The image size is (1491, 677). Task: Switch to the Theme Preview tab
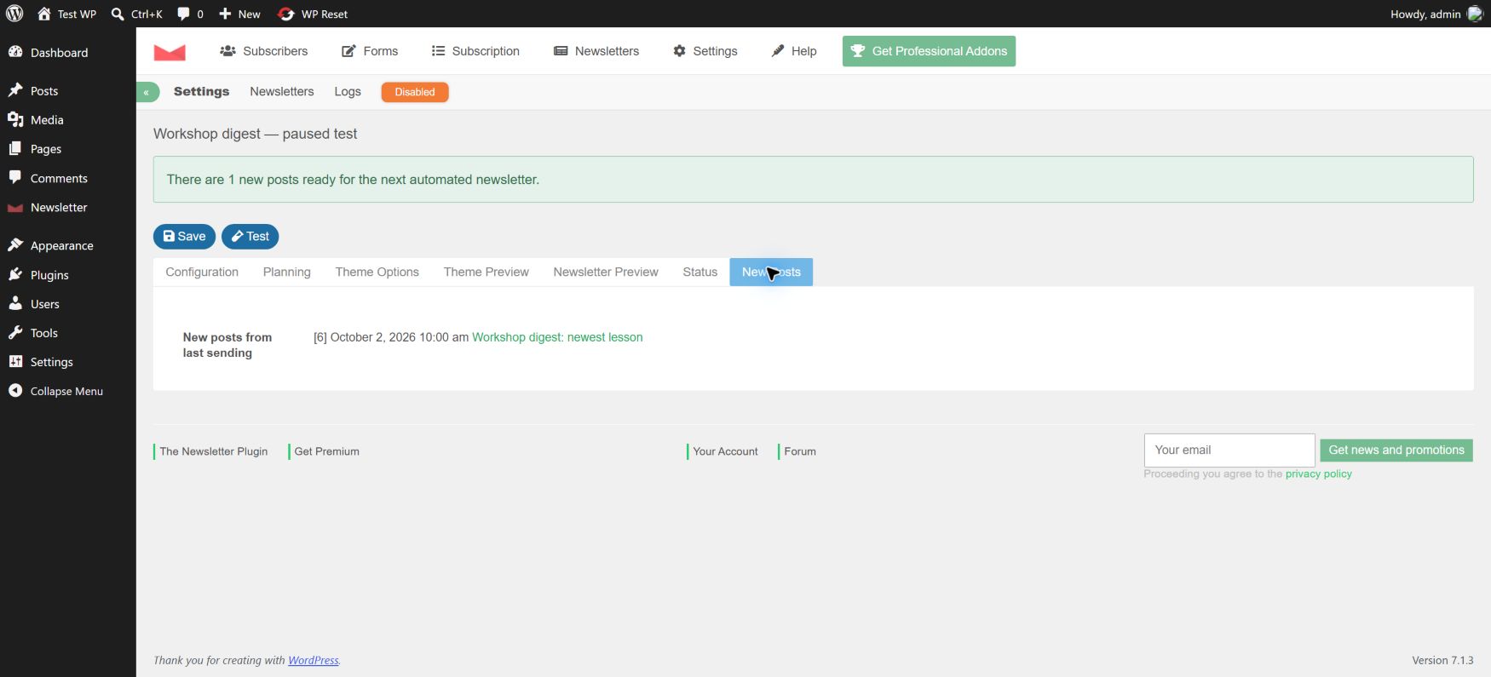(x=486, y=273)
